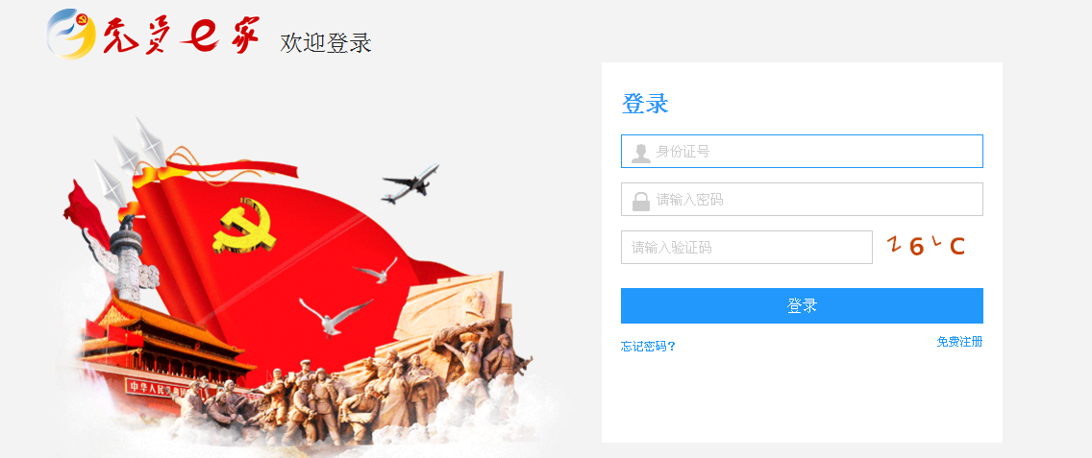Screen dimensions: 1092x458
Task: Focus the 身份证号 input field
Action: (x=802, y=151)
